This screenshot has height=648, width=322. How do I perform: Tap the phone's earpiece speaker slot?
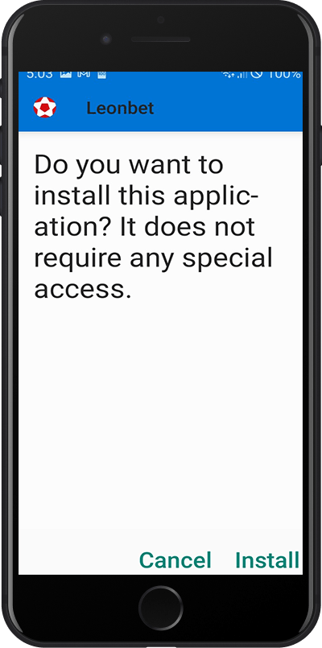click(161, 39)
